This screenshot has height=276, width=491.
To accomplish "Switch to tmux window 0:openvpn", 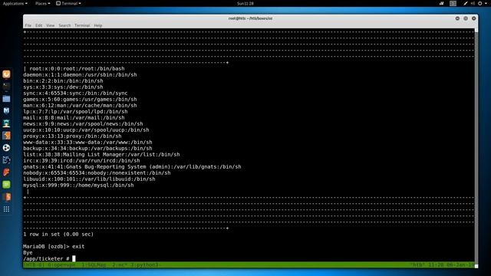I will pos(61,264).
